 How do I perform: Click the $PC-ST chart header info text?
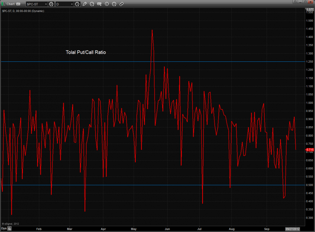click(23, 11)
